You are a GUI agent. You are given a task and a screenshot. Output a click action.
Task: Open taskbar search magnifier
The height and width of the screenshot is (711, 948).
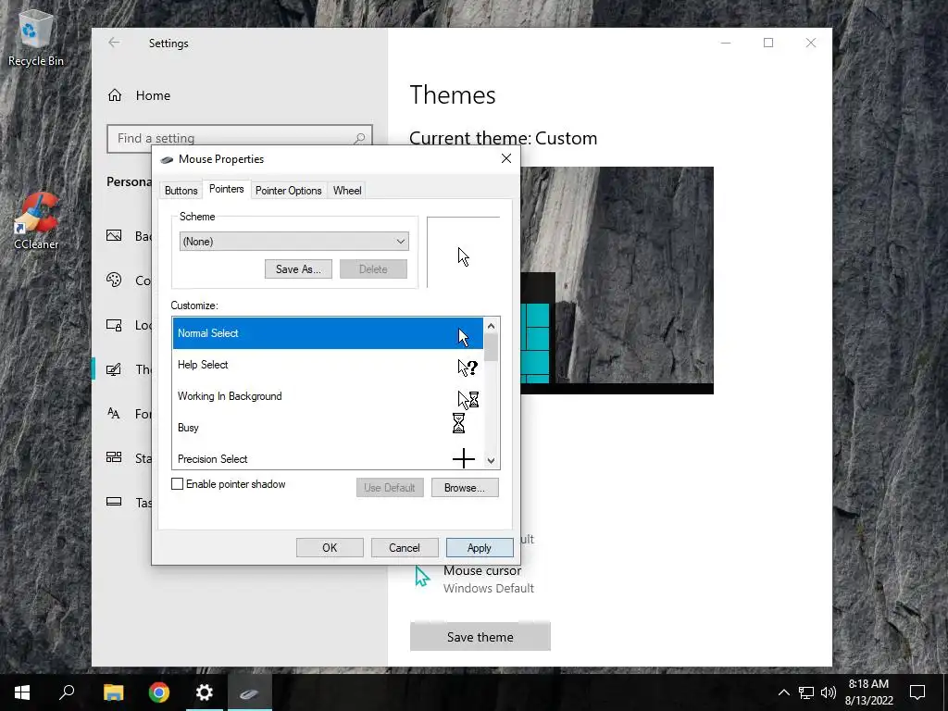pyautogui.click(x=67, y=692)
